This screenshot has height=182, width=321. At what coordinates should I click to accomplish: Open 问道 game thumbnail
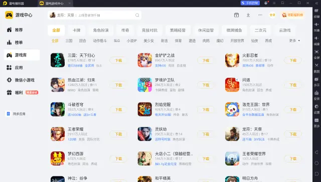232,84
